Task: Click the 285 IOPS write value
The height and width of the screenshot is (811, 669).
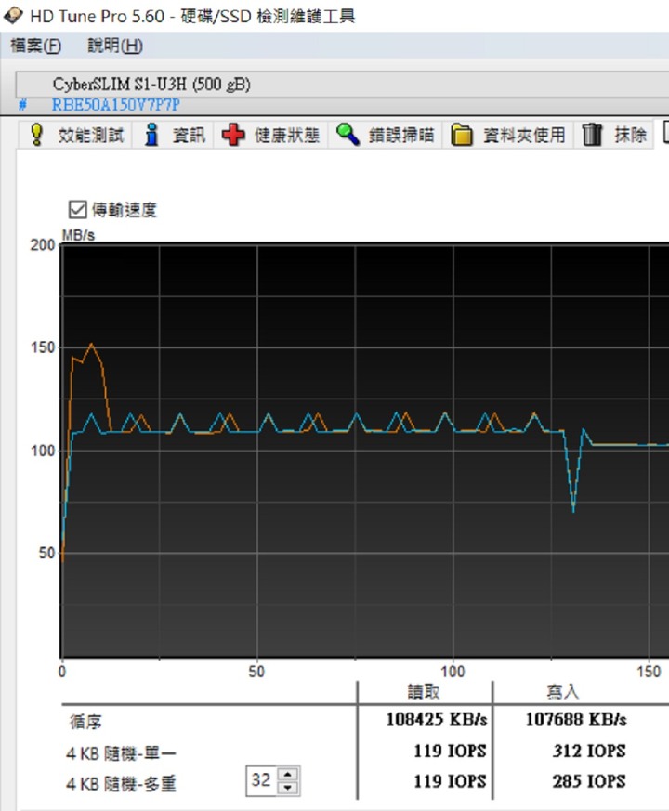Action: click(x=589, y=781)
